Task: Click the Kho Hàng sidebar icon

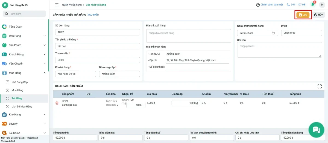Action: click(x=4, y=114)
